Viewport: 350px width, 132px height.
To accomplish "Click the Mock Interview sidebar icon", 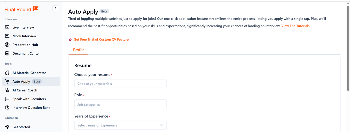I will pyautogui.click(x=7, y=36).
